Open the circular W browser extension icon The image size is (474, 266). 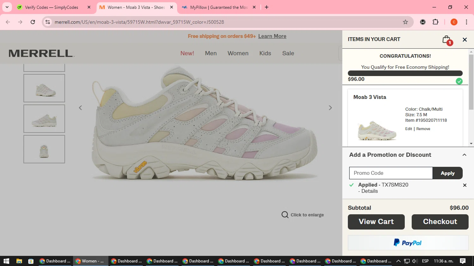pos(423,22)
